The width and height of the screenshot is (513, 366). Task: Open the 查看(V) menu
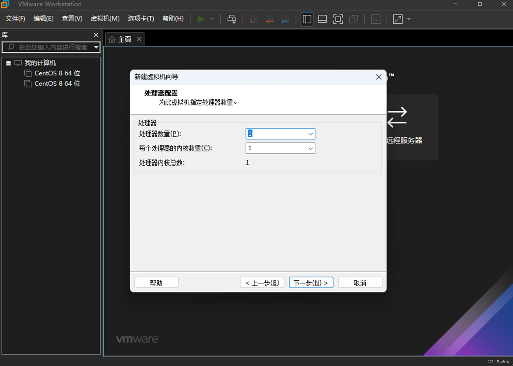point(72,18)
